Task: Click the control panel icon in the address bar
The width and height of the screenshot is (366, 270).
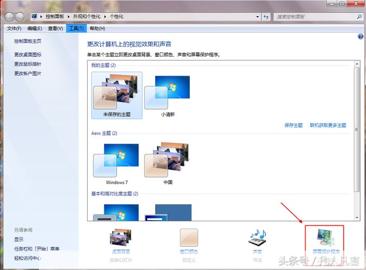Action: coord(35,17)
